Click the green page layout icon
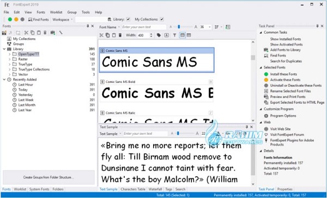Screen dimensions: 327x198 point(228,27)
